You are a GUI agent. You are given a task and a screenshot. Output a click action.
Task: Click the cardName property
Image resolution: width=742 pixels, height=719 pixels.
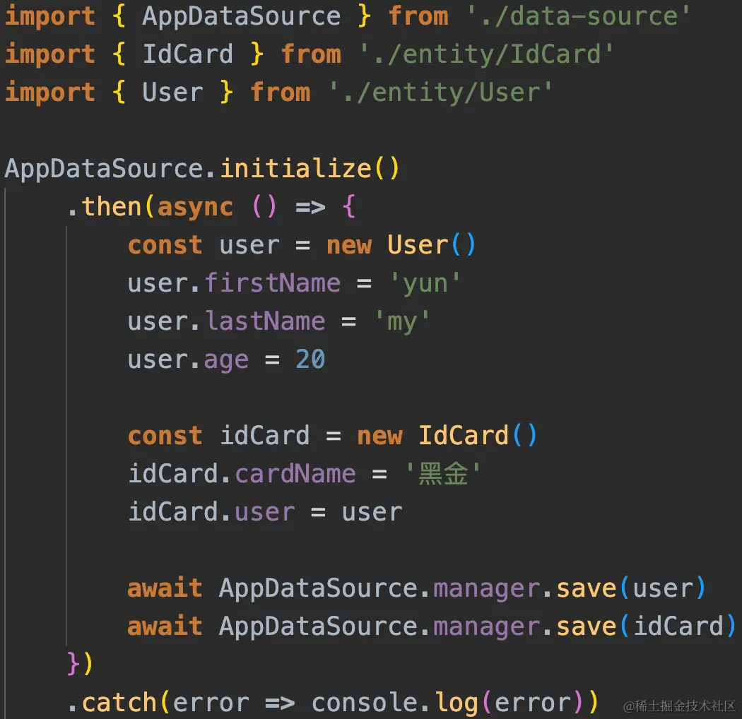(x=295, y=474)
